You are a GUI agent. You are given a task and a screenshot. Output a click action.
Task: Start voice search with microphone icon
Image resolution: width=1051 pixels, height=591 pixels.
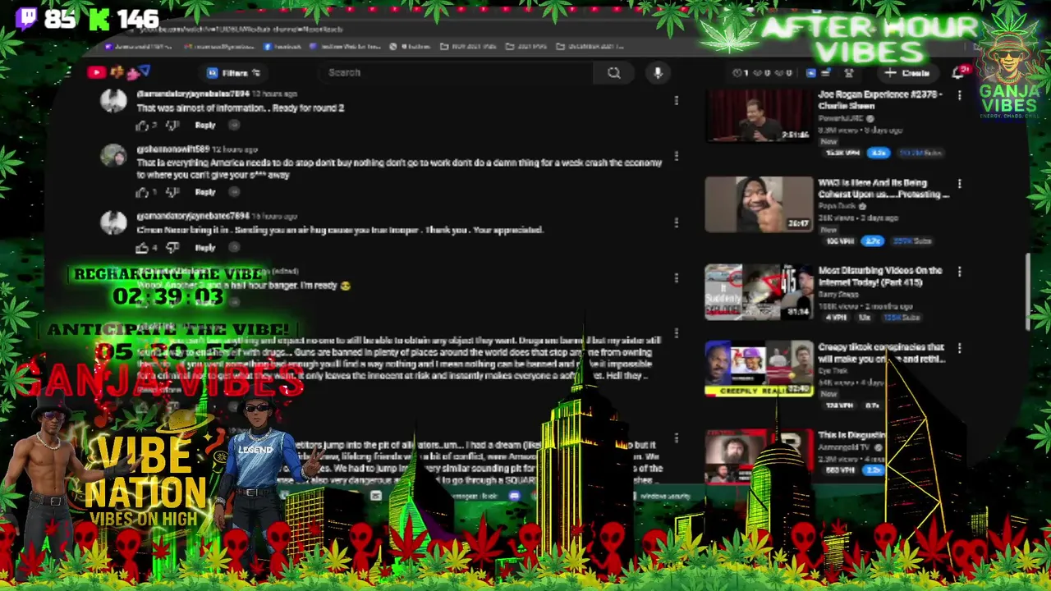658,72
